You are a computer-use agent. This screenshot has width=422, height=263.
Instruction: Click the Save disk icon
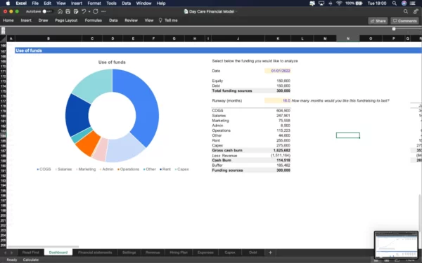click(68, 11)
